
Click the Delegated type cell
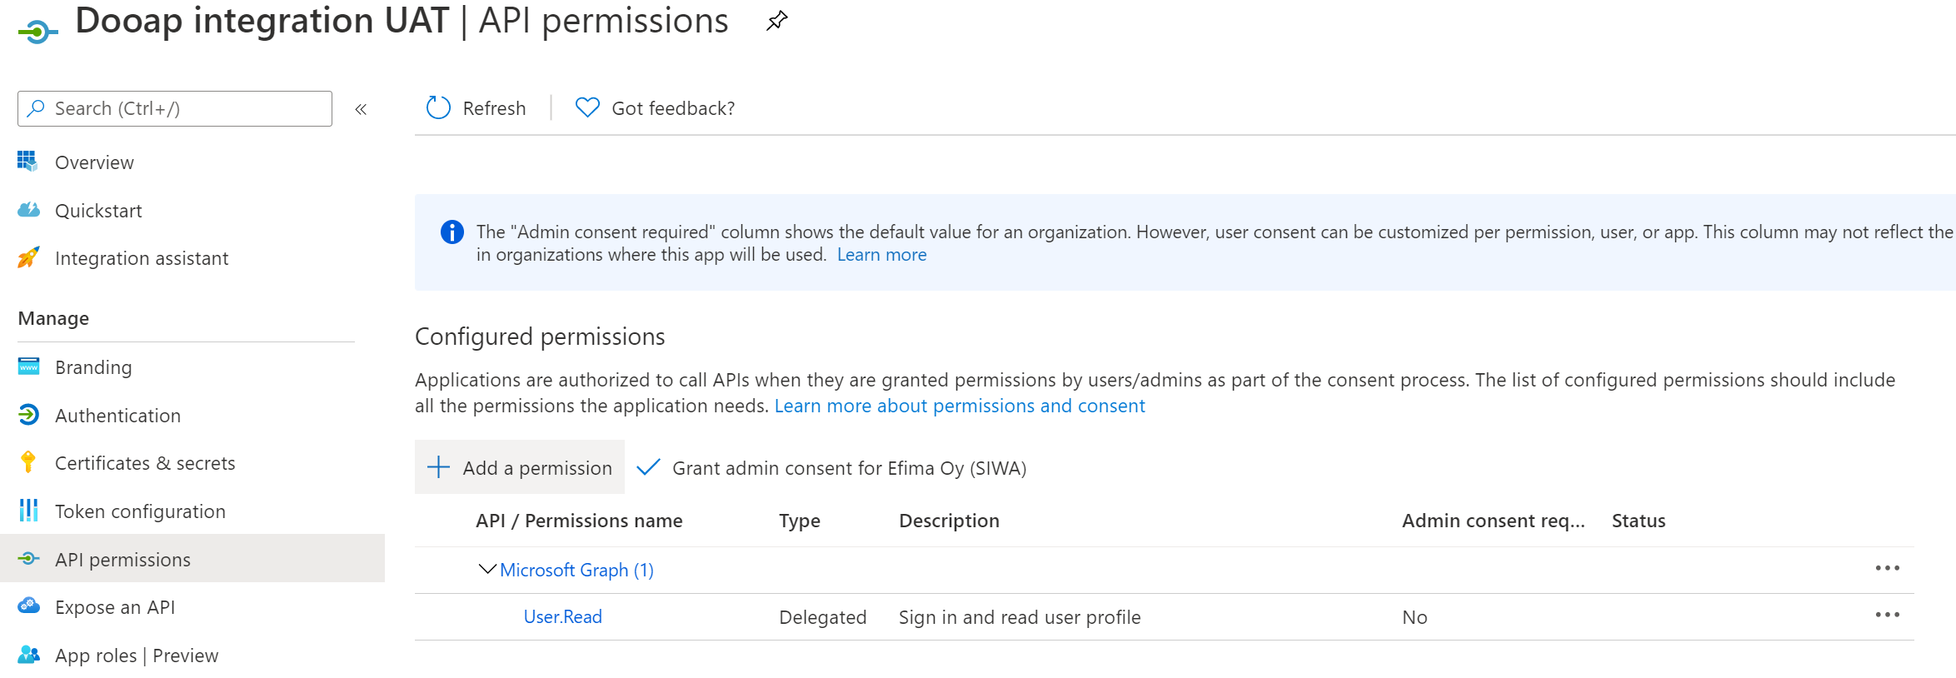(823, 617)
